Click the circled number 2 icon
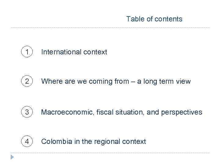 (27, 82)
